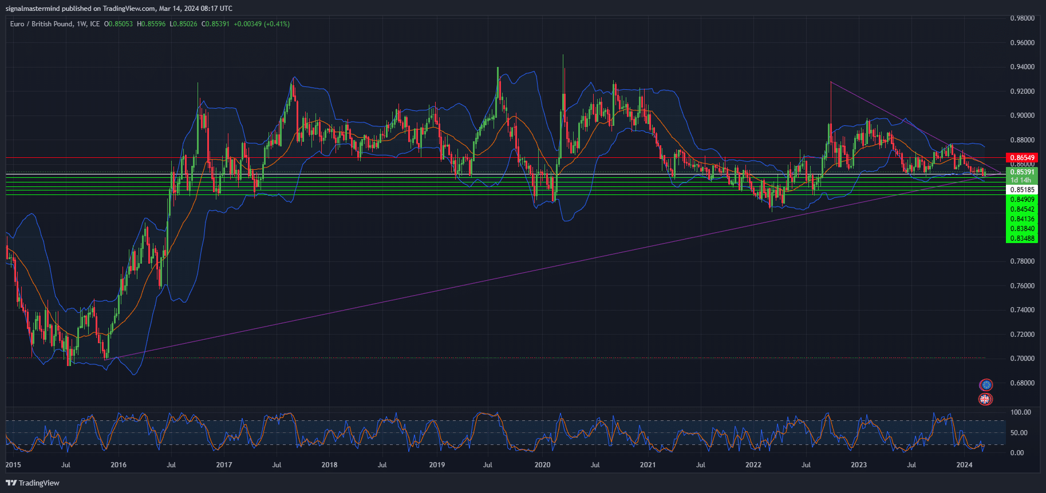Screen dimensions: 1046x493
Task: Click the 0.90000 price axis label
Action: (1022, 116)
